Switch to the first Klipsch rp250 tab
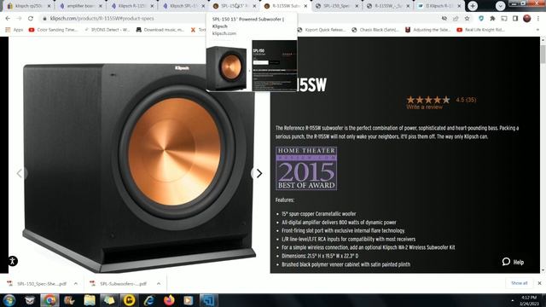The height and width of the screenshot is (307, 546). pyautogui.click(x=28, y=6)
